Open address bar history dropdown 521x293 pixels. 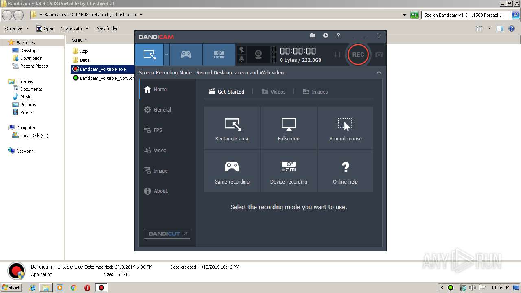click(x=404, y=15)
